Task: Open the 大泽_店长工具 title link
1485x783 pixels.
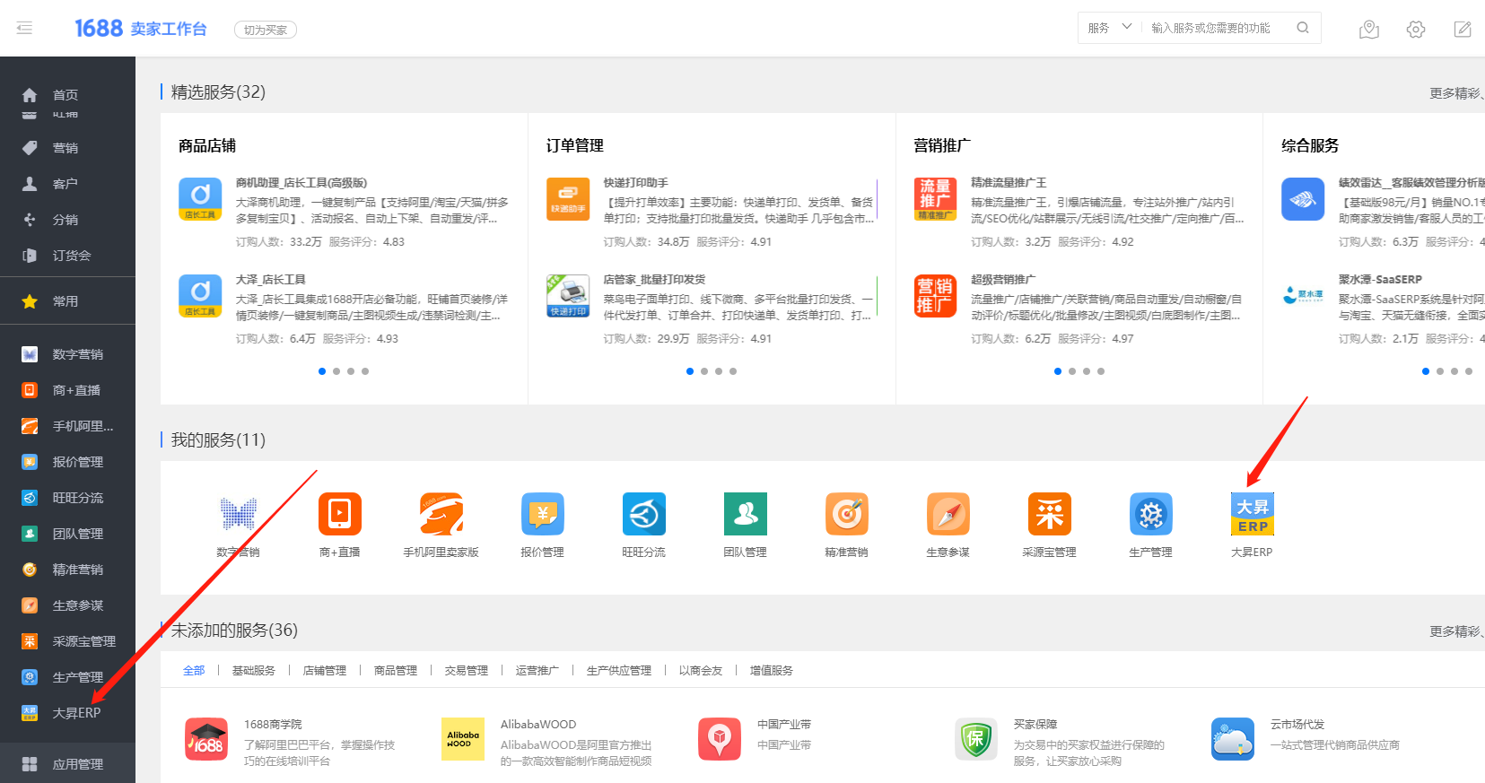Action: pyautogui.click(x=271, y=280)
